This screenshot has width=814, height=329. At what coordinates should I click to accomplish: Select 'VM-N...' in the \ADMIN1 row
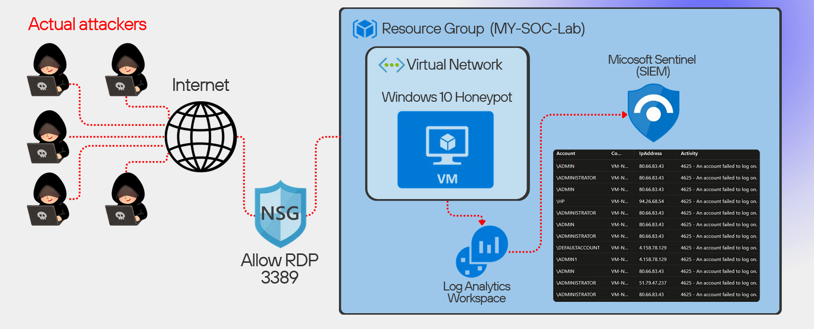coord(620,259)
